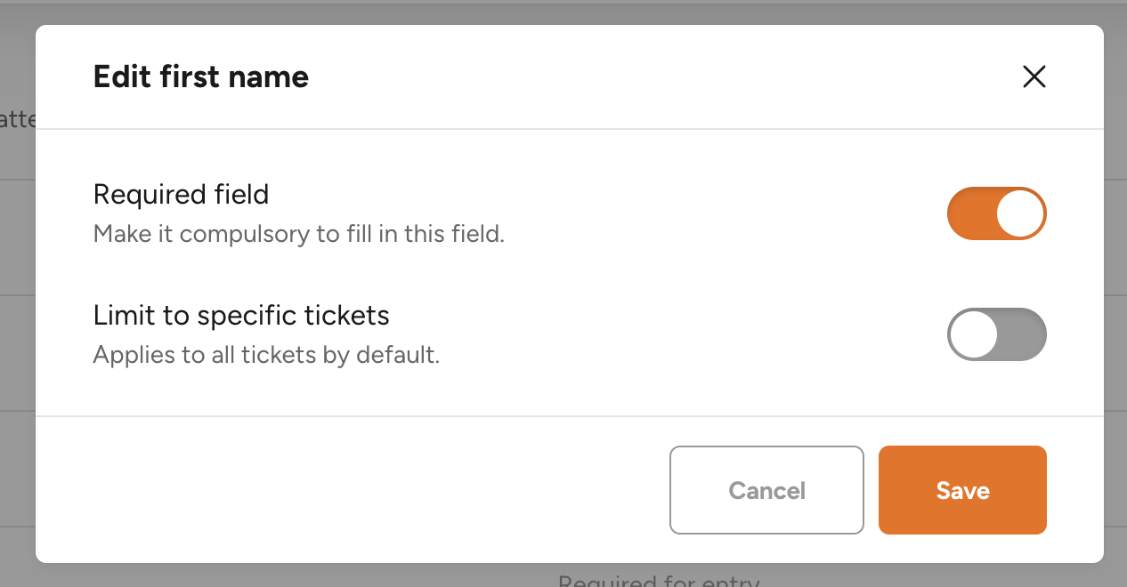Click the dialog footer left of Cancel
Screen dimensions: 1127x587
click(x=356, y=490)
